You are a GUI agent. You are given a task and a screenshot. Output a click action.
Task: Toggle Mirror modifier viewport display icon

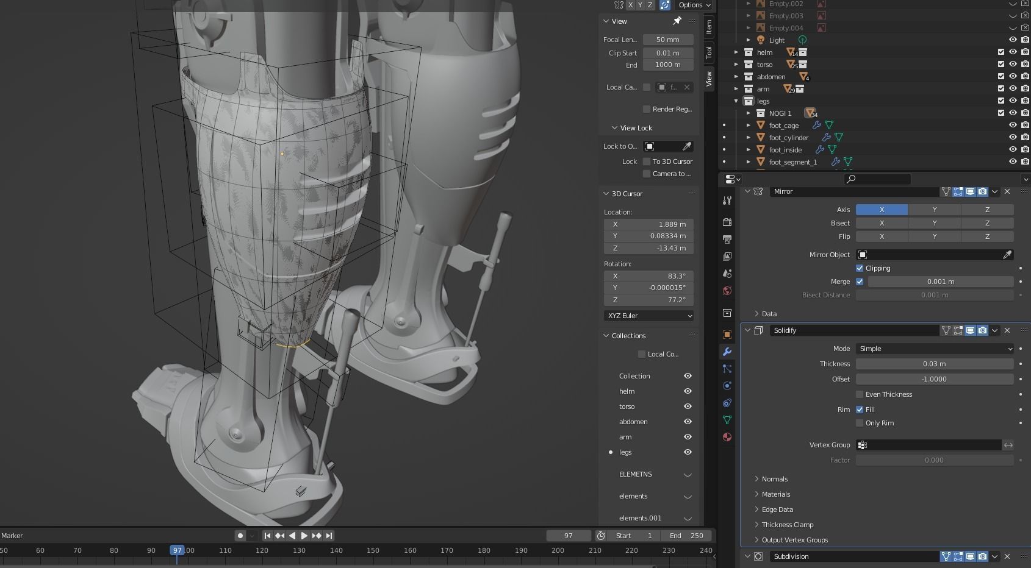(970, 191)
